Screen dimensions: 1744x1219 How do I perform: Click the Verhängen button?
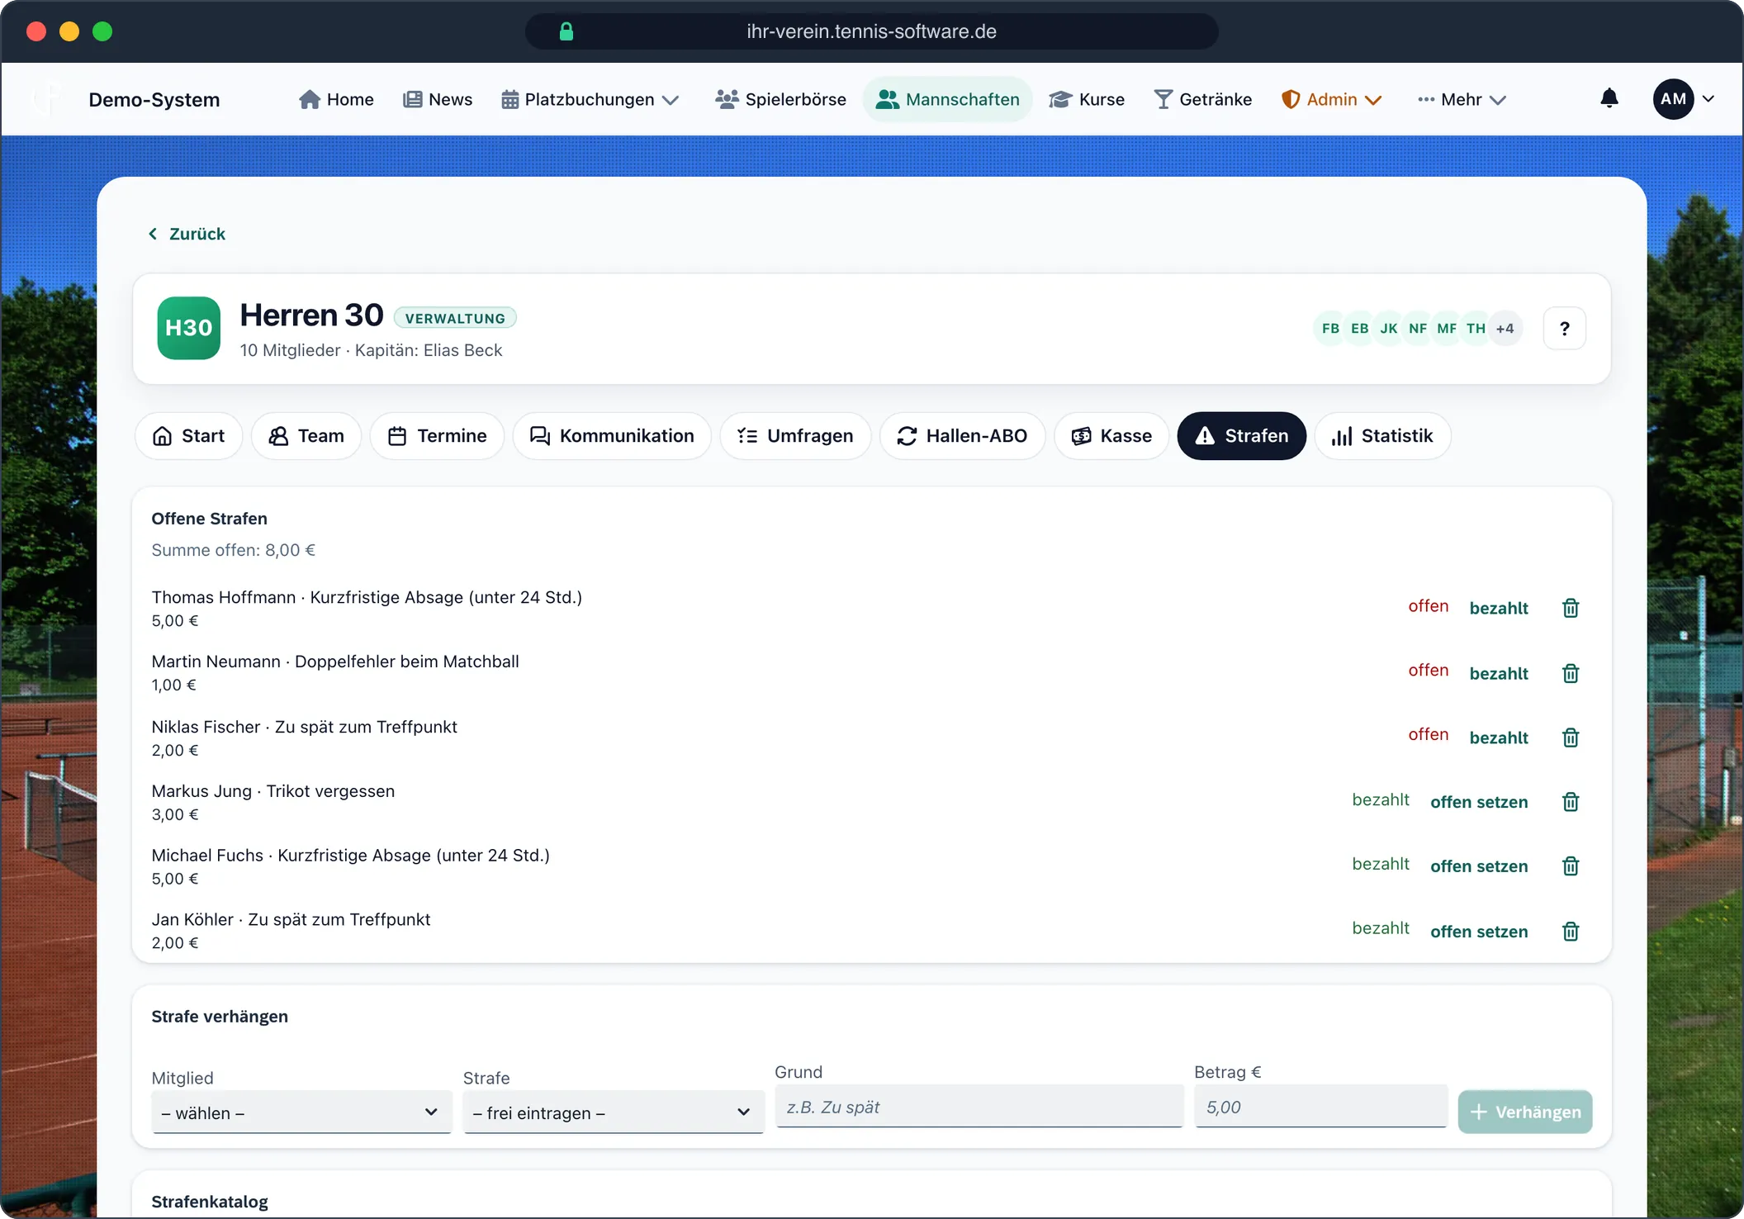click(1525, 1112)
